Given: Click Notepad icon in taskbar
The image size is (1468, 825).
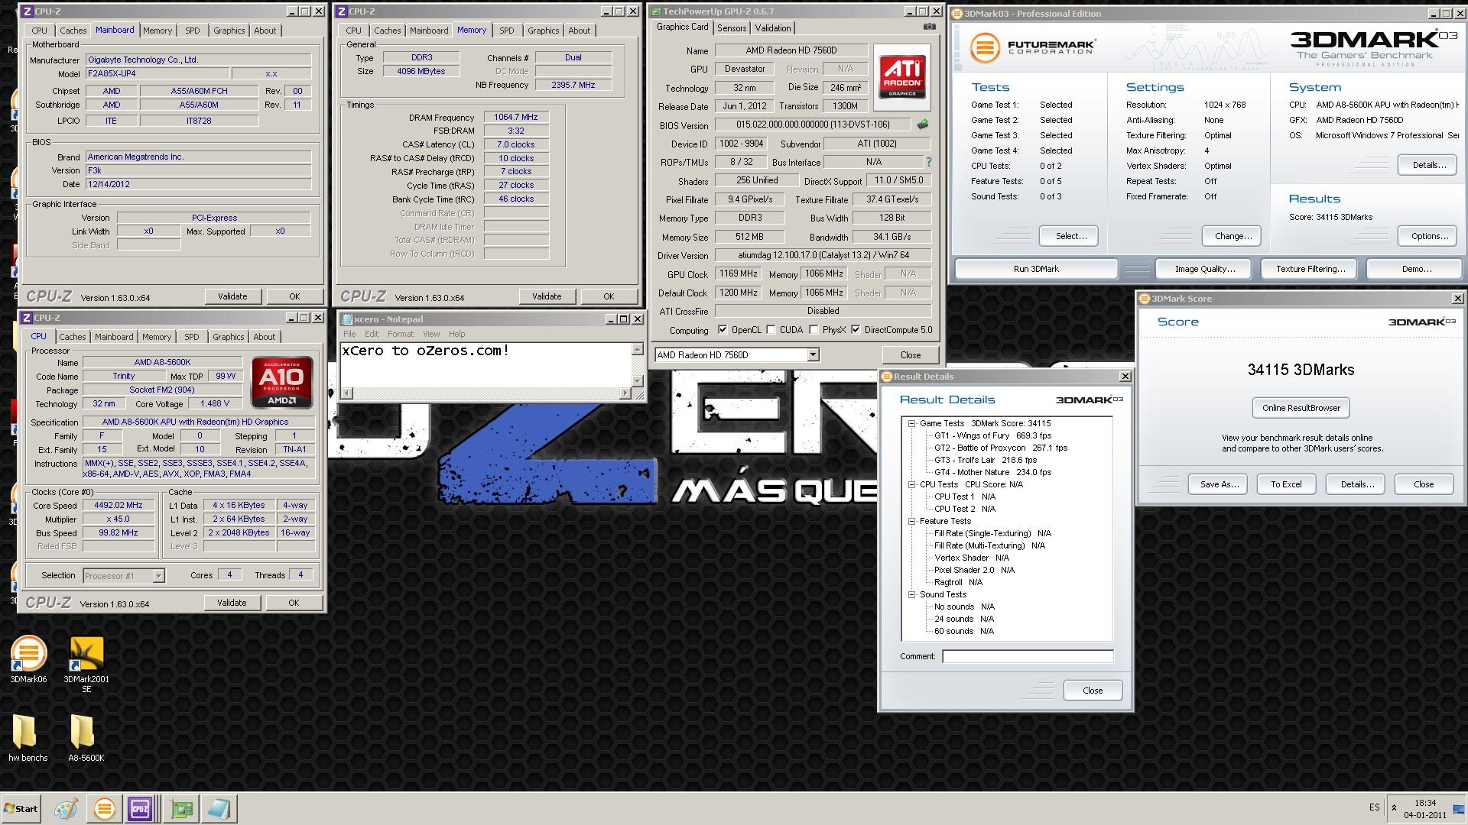Looking at the screenshot, I should 219,809.
